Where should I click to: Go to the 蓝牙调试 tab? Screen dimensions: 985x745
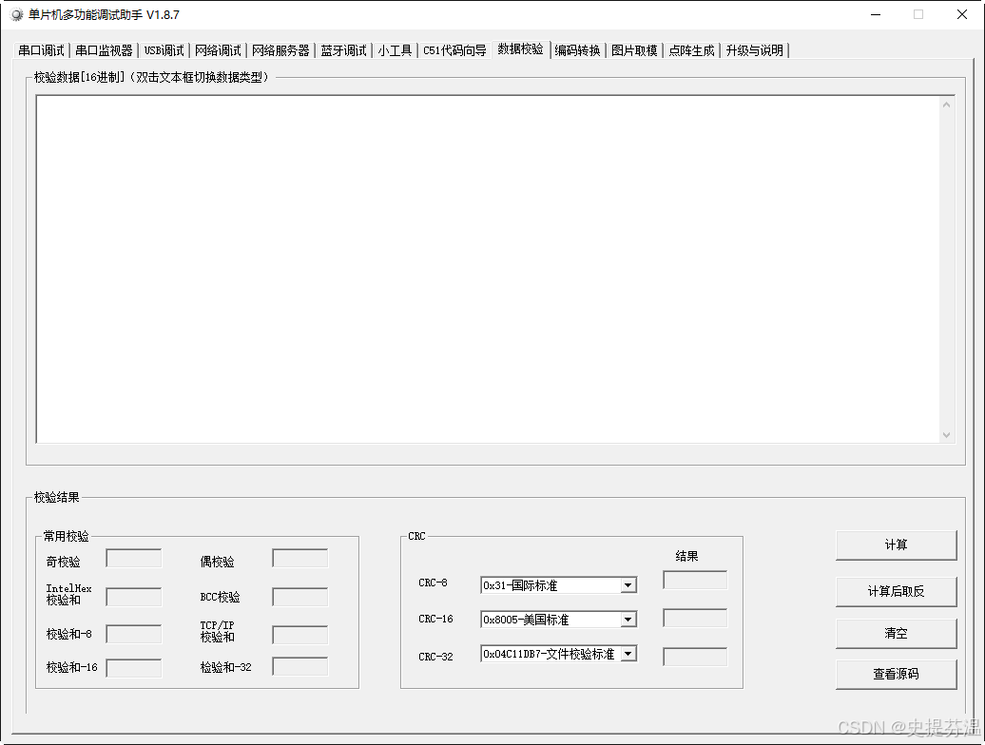click(x=343, y=50)
